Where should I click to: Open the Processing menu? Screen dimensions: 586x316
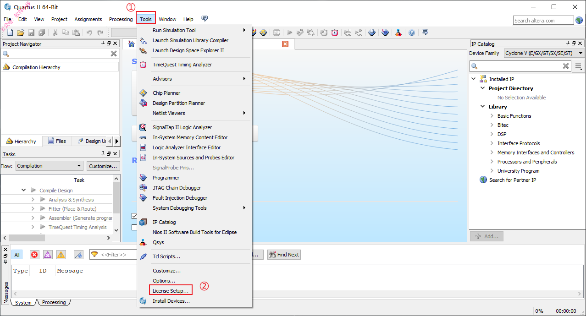point(121,19)
